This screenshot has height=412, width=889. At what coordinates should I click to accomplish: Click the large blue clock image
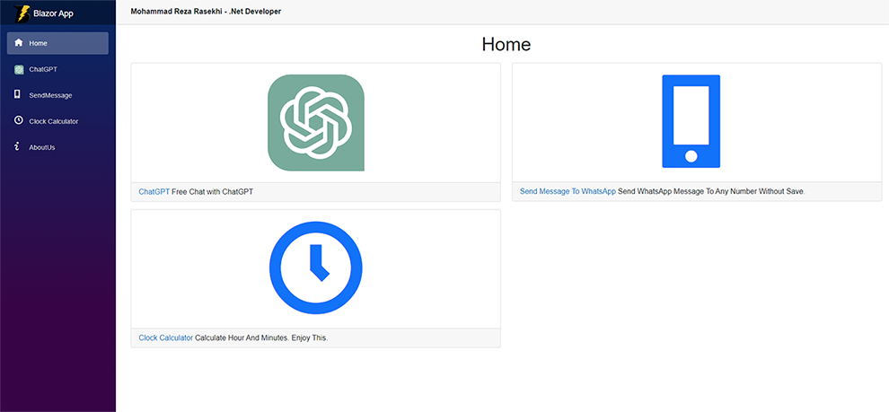click(316, 267)
